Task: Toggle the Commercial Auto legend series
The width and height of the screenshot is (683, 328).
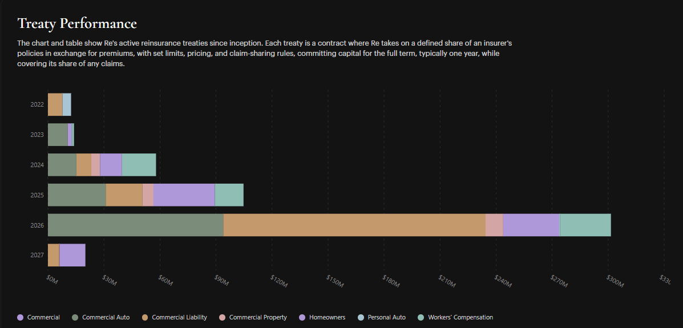Action: coord(100,318)
